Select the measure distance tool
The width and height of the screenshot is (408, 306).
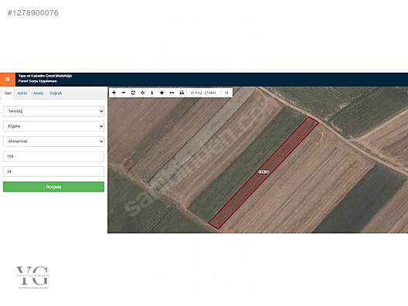(x=172, y=93)
